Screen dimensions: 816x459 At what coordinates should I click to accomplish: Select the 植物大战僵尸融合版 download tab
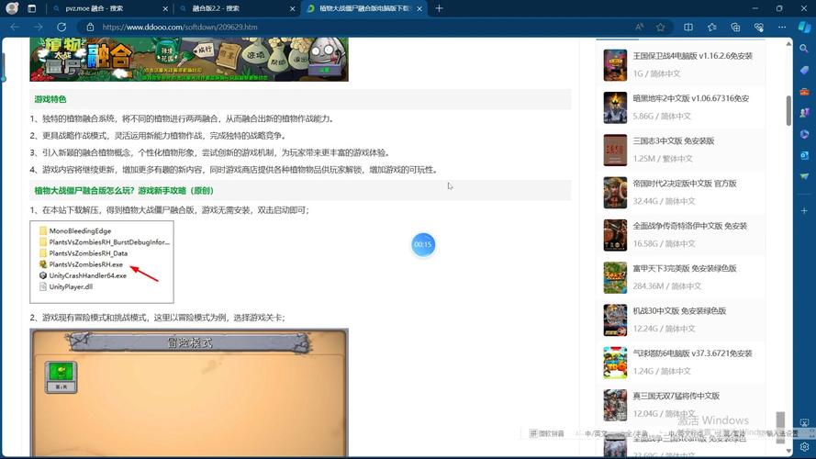pyautogui.click(x=363, y=8)
